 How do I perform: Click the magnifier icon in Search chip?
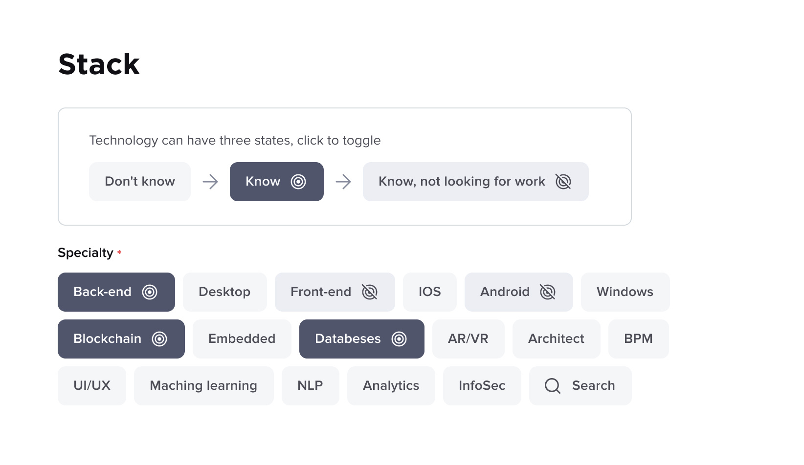tap(553, 386)
